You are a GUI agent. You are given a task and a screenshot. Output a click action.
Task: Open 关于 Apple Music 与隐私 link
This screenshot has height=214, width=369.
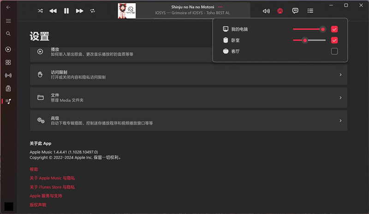coord(52,178)
